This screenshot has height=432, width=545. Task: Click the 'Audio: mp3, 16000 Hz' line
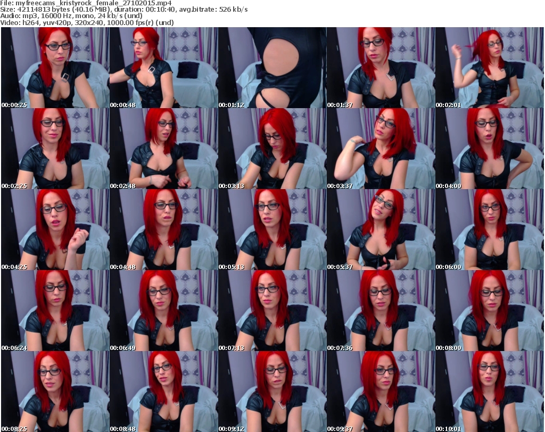pyautogui.click(x=71, y=16)
